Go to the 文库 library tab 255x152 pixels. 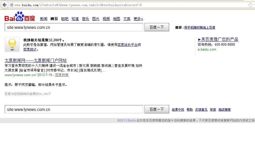[x=127, y=19]
